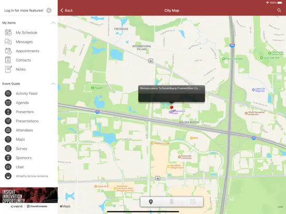This screenshot has width=286, height=214.
Task: Click the My Schedule calendar icon
Action: [8, 33]
